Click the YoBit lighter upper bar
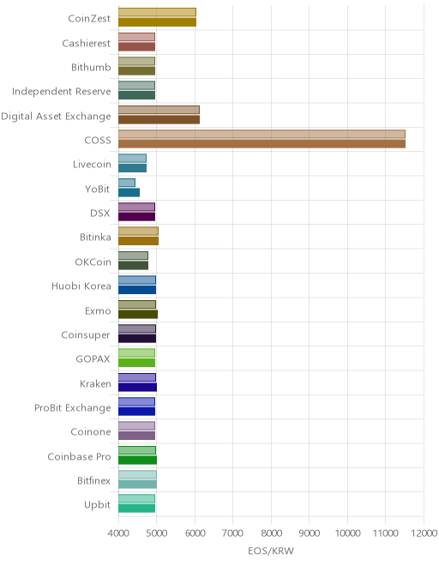 [x=127, y=183]
